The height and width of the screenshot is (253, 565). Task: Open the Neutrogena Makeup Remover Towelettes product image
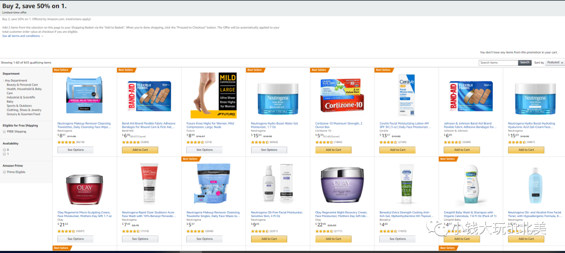[x=84, y=95]
